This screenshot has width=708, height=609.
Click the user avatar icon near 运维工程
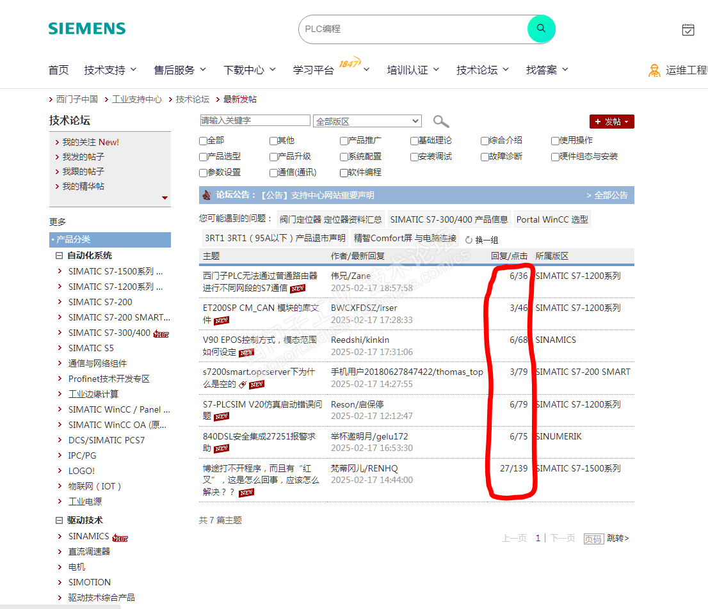pyautogui.click(x=654, y=70)
